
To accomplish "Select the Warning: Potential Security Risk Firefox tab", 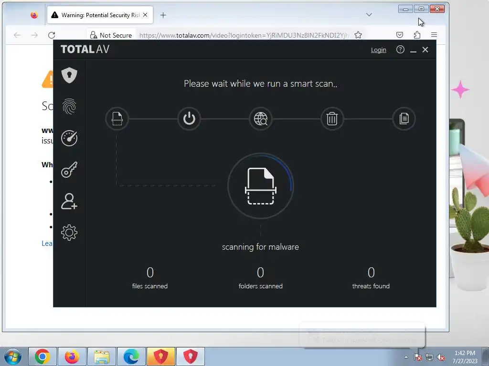I will 100,15.
